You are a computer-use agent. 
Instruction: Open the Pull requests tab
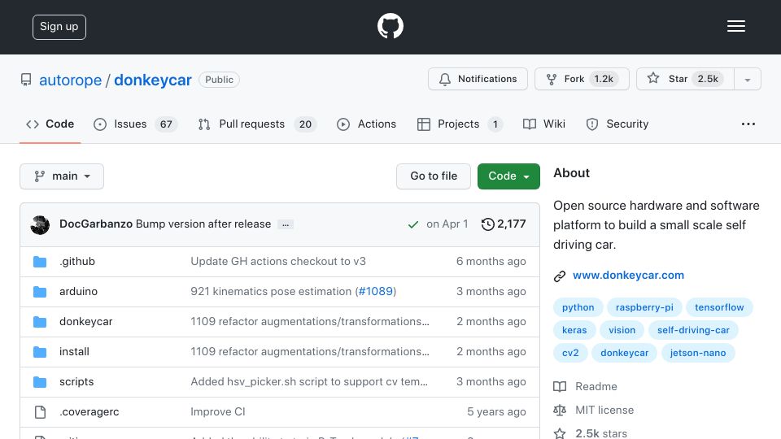click(257, 124)
